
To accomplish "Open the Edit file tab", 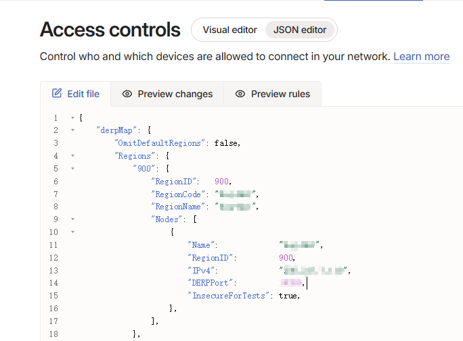I will click(x=76, y=94).
